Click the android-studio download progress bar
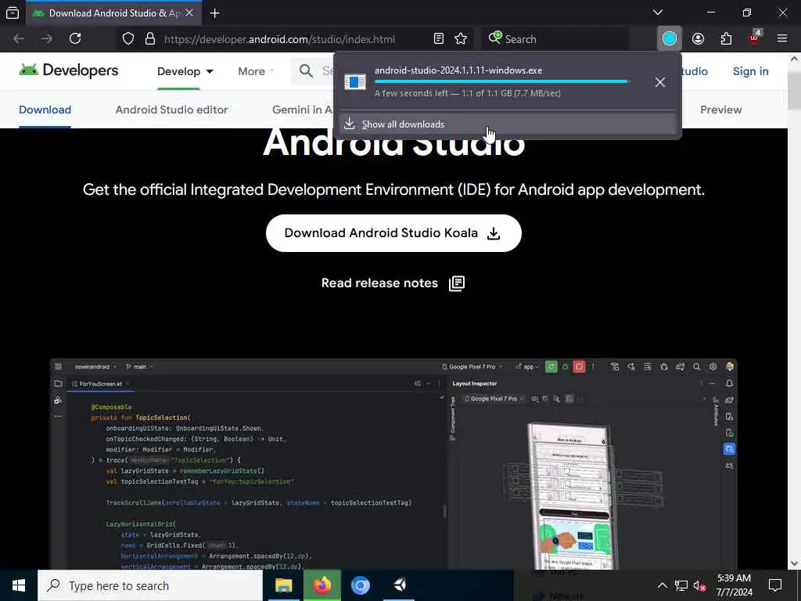The height and width of the screenshot is (601, 801). pyautogui.click(x=502, y=81)
